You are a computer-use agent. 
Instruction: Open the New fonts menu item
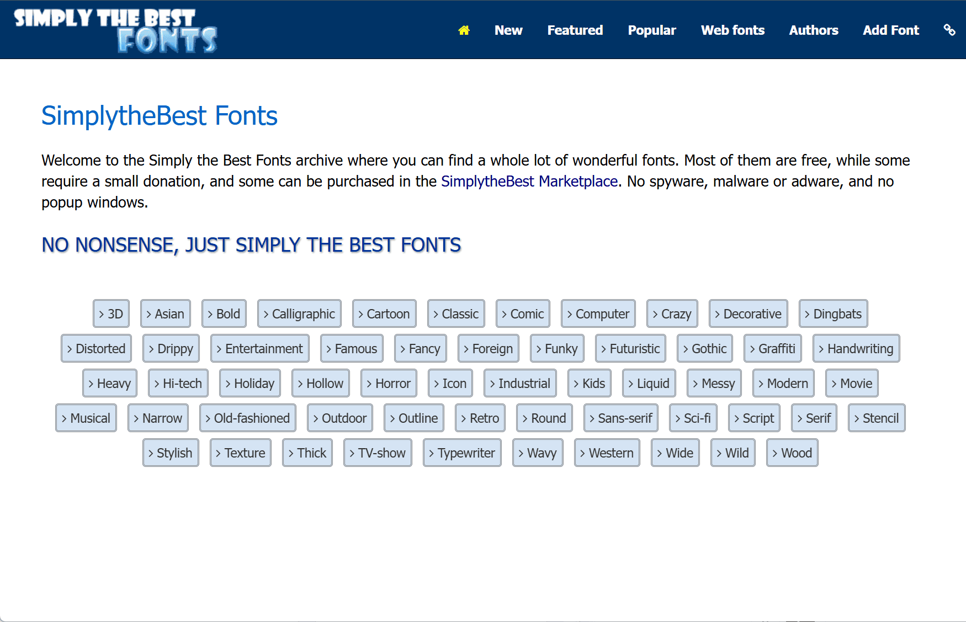[x=508, y=30]
